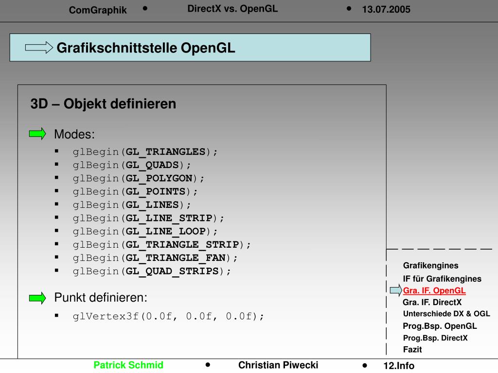The image size is (498, 373).
Task: Click the Modes: label
Action: tap(74, 134)
